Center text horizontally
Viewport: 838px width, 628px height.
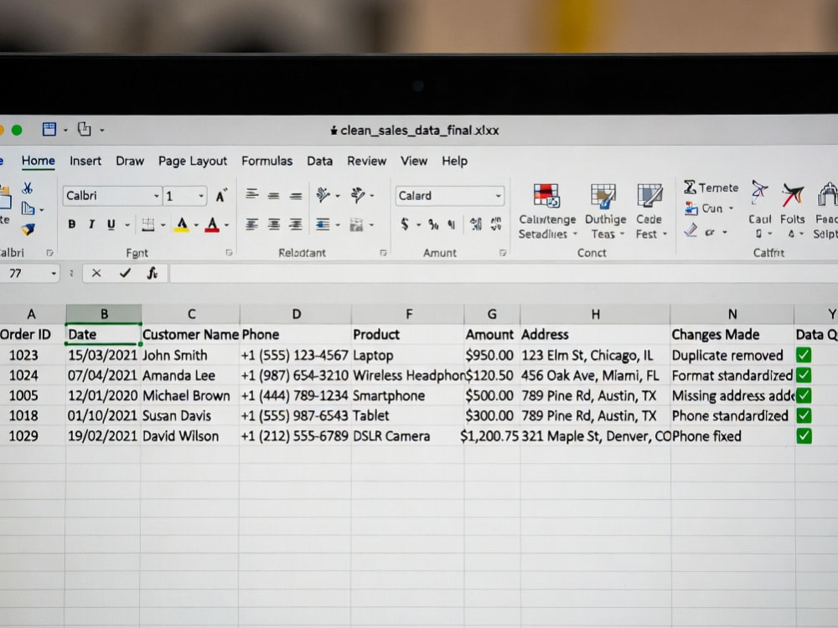[x=274, y=224]
